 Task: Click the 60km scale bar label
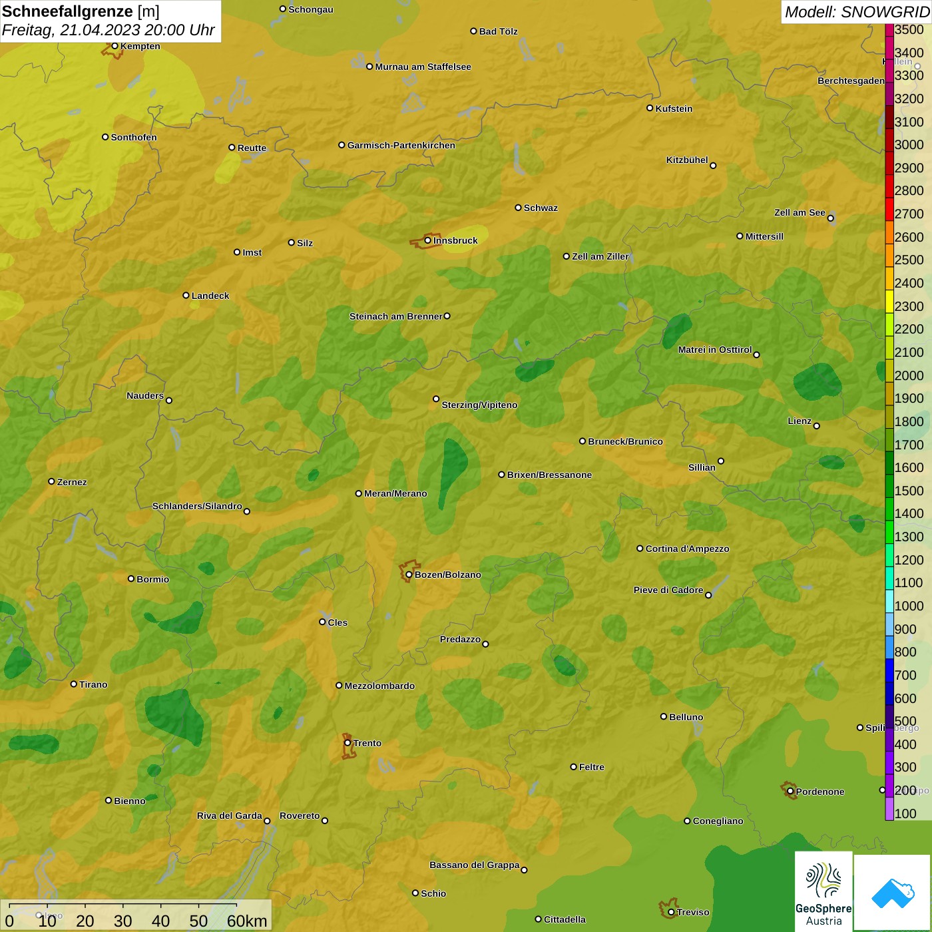click(247, 921)
